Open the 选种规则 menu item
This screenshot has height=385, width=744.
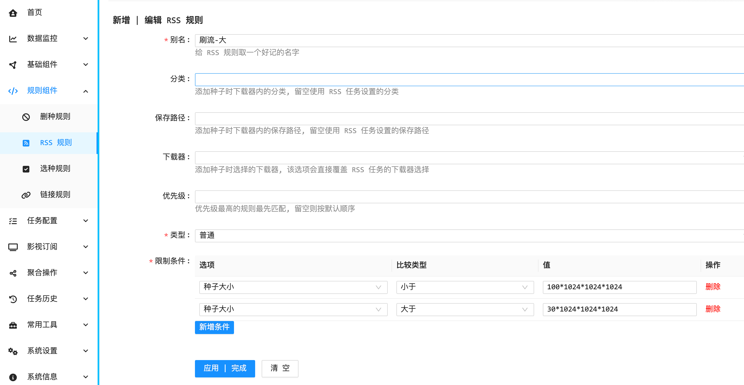[55, 169]
